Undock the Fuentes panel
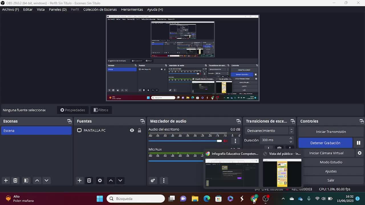 tap(143, 121)
